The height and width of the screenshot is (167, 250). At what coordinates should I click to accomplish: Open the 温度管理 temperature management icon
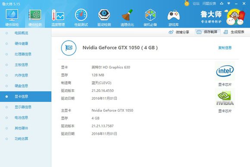[x=58, y=18]
